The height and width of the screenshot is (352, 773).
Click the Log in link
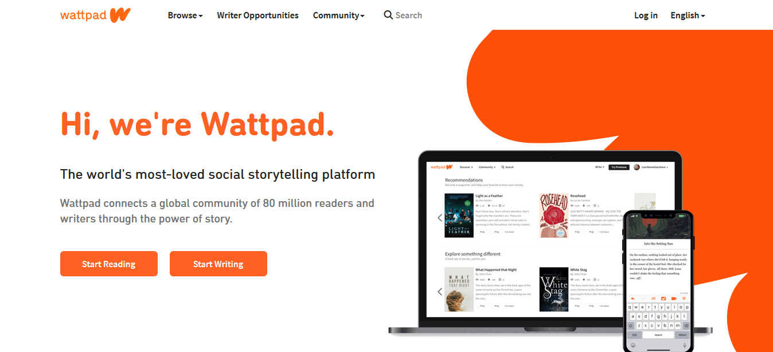646,15
